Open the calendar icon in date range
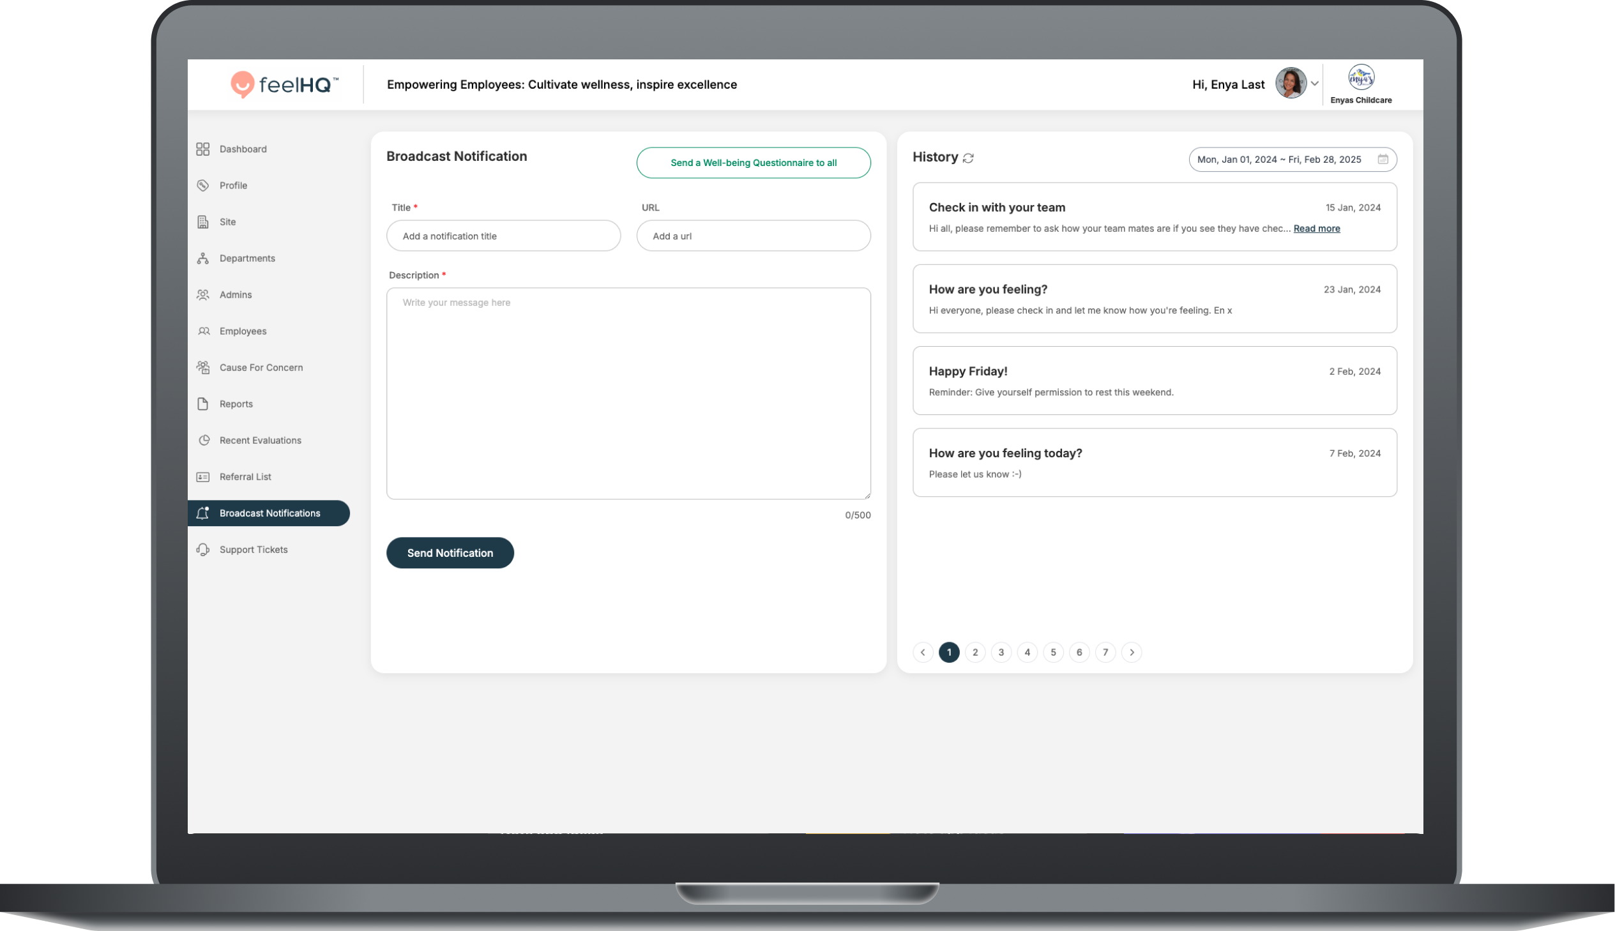This screenshot has width=1615, height=931. pyautogui.click(x=1383, y=159)
